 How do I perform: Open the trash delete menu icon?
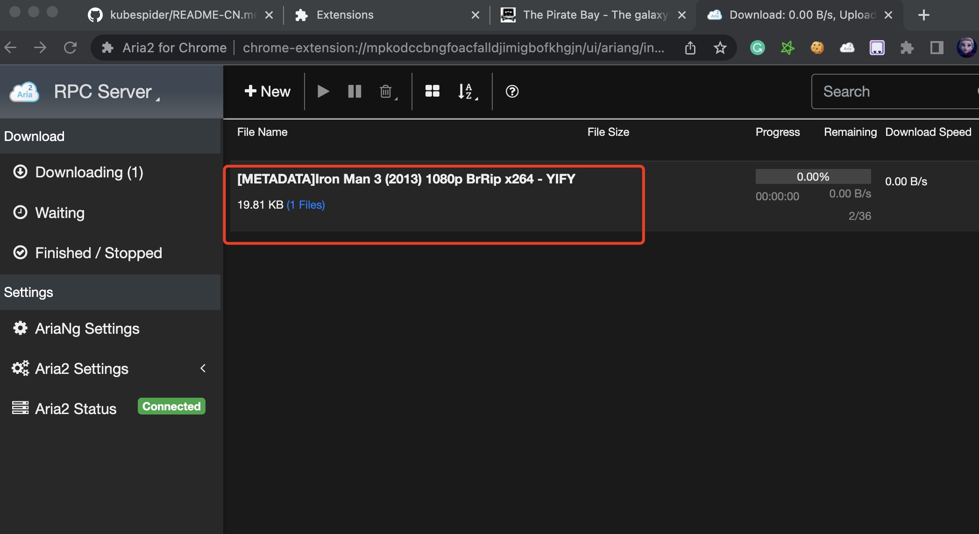[387, 91]
